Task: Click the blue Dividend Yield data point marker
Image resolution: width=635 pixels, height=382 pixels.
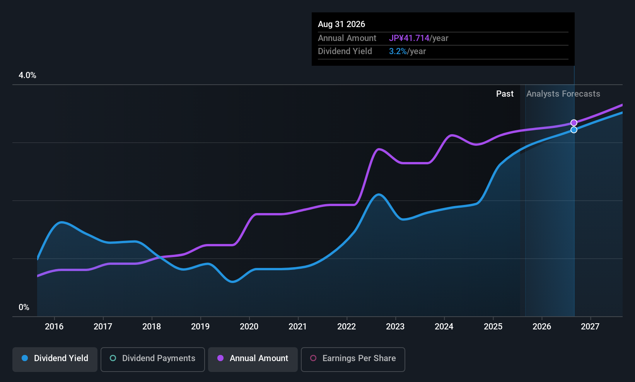Action: tap(574, 130)
